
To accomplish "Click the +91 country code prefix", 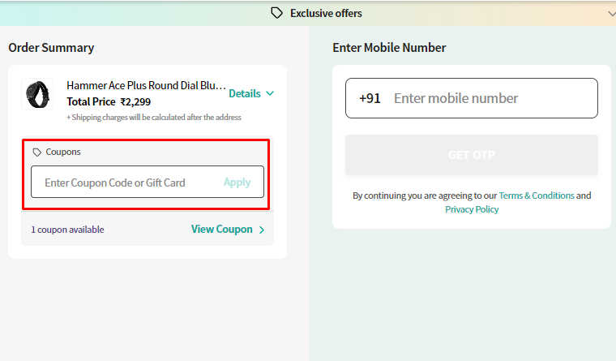I will tap(370, 98).
